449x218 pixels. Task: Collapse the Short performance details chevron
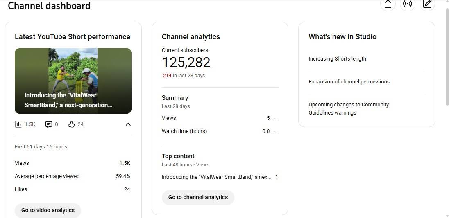pos(128,124)
